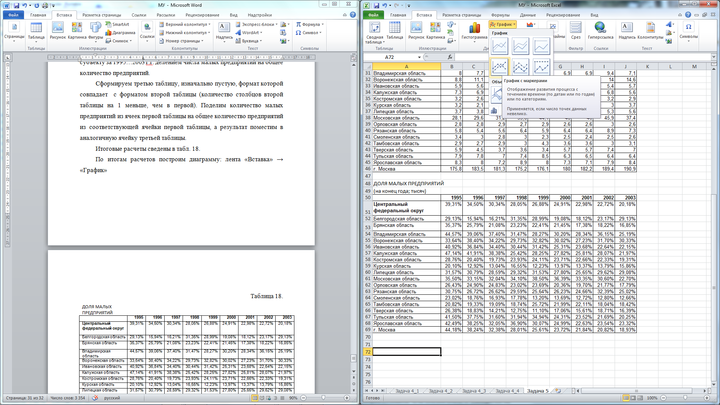Switch Excel to Page Layout view
720x405 pixels.
(x=633, y=398)
